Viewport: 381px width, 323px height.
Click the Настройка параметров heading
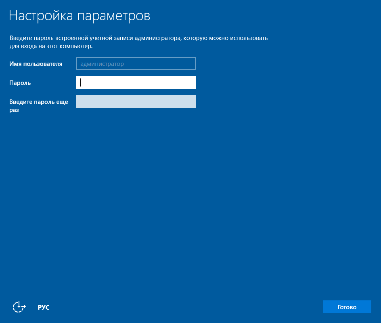click(x=80, y=16)
